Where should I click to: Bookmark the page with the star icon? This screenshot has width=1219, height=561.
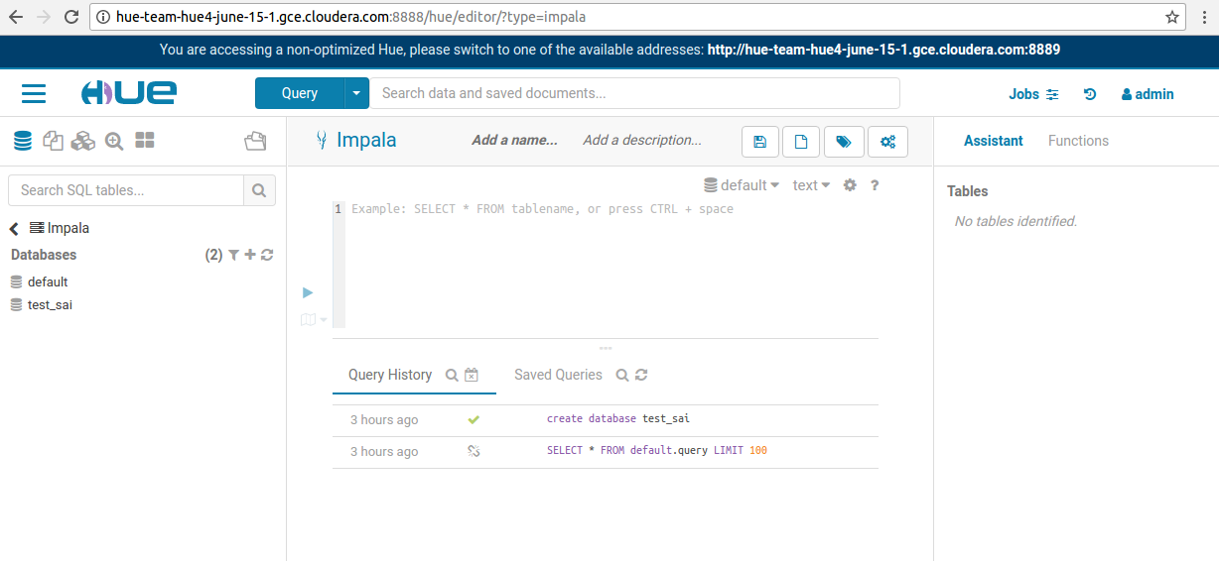pyautogui.click(x=1172, y=17)
